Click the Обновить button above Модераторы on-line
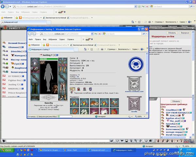 172,33
